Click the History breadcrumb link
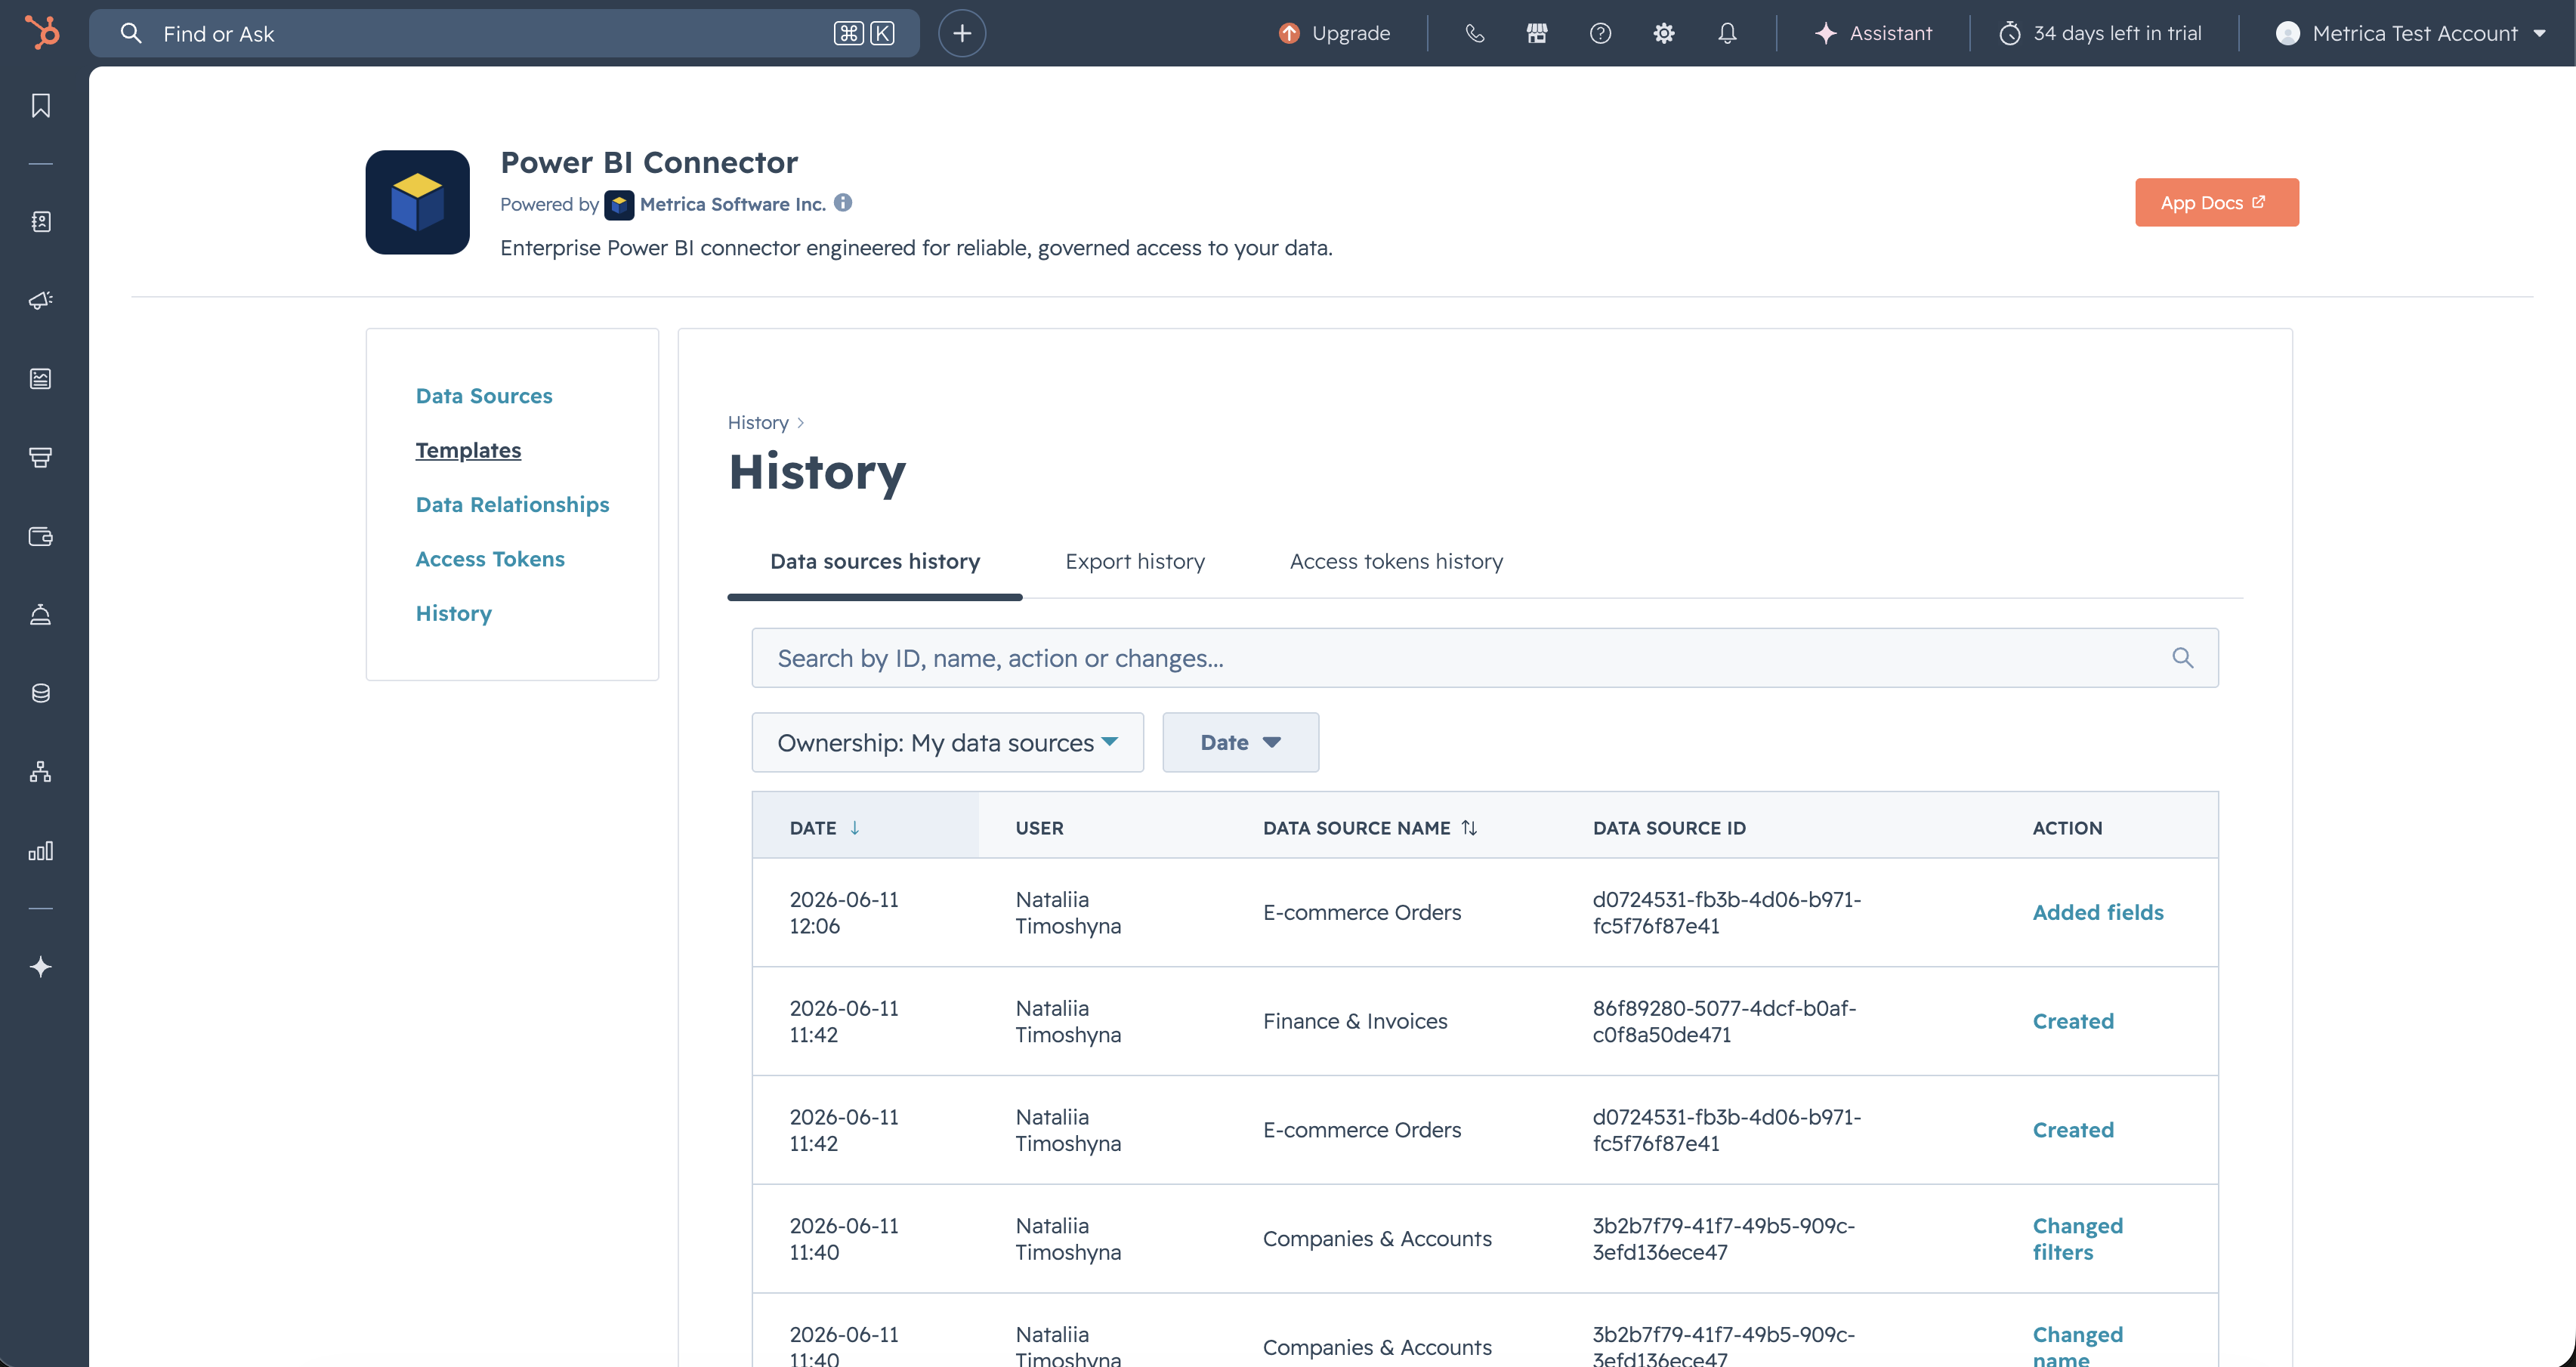The height and width of the screenshot is (1367, 2576). (x=757, y=423)
